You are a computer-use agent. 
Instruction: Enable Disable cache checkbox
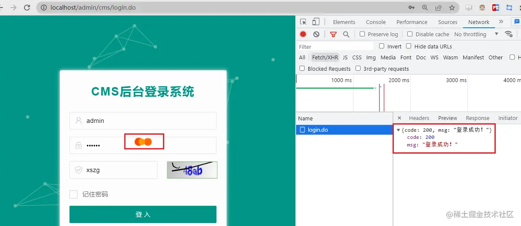(x=410, y=34)
